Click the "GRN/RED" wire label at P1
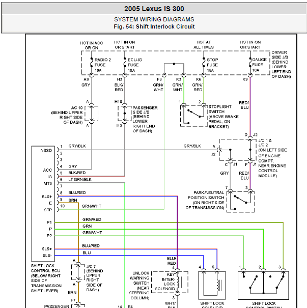 (92, 219)
